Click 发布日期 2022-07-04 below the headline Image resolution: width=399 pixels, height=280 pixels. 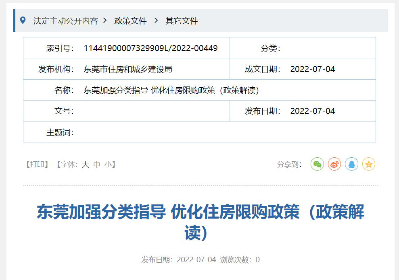(179, 259)
